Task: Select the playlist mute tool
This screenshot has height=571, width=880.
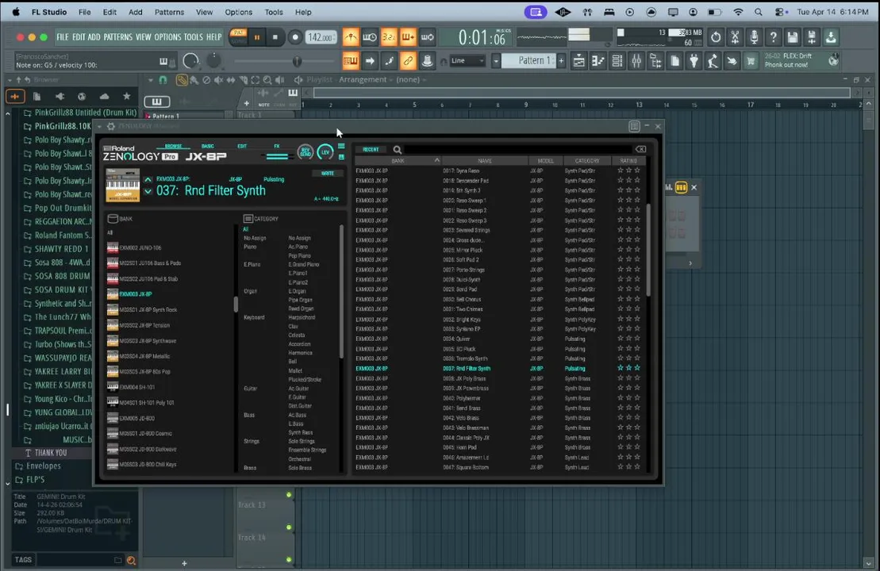Action: [x=218, y=80]
